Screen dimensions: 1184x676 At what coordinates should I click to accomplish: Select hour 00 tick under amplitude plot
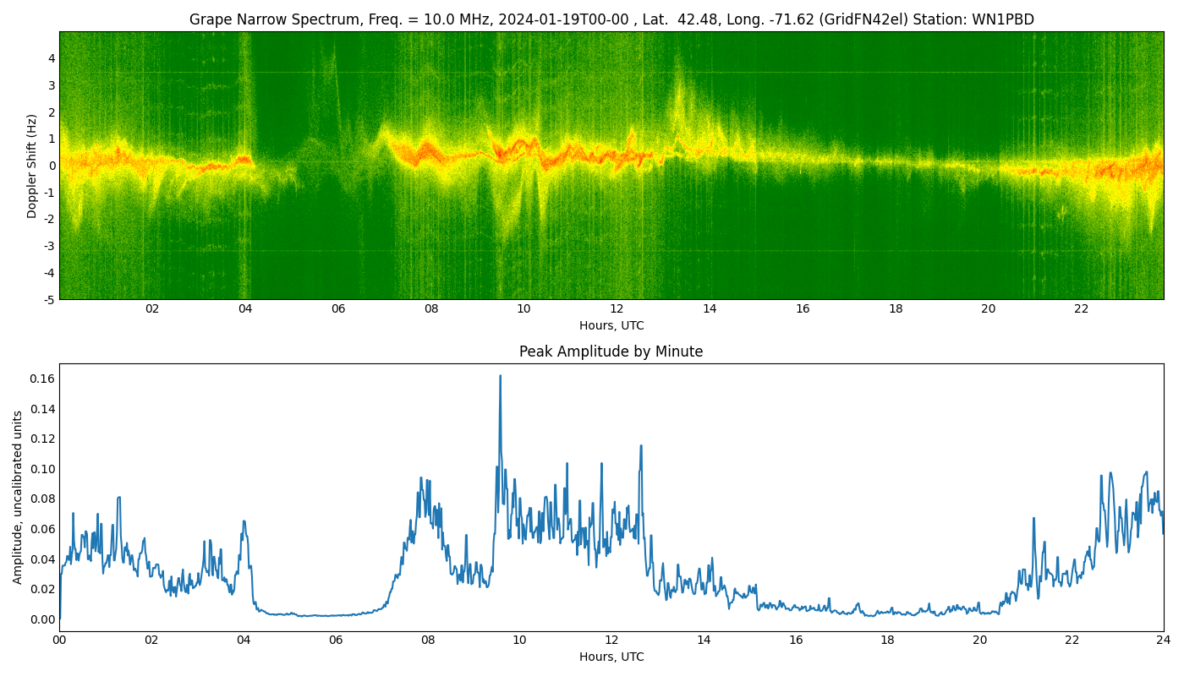click(59, 641)
